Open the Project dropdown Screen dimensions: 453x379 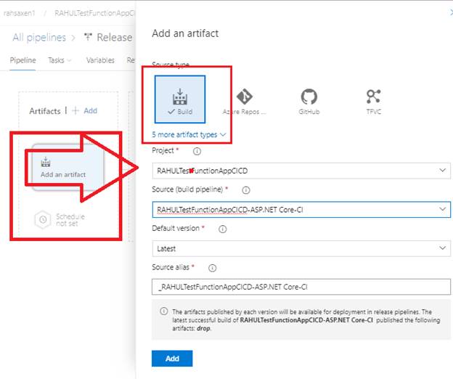pyautogui.click(x=301, y=171)
